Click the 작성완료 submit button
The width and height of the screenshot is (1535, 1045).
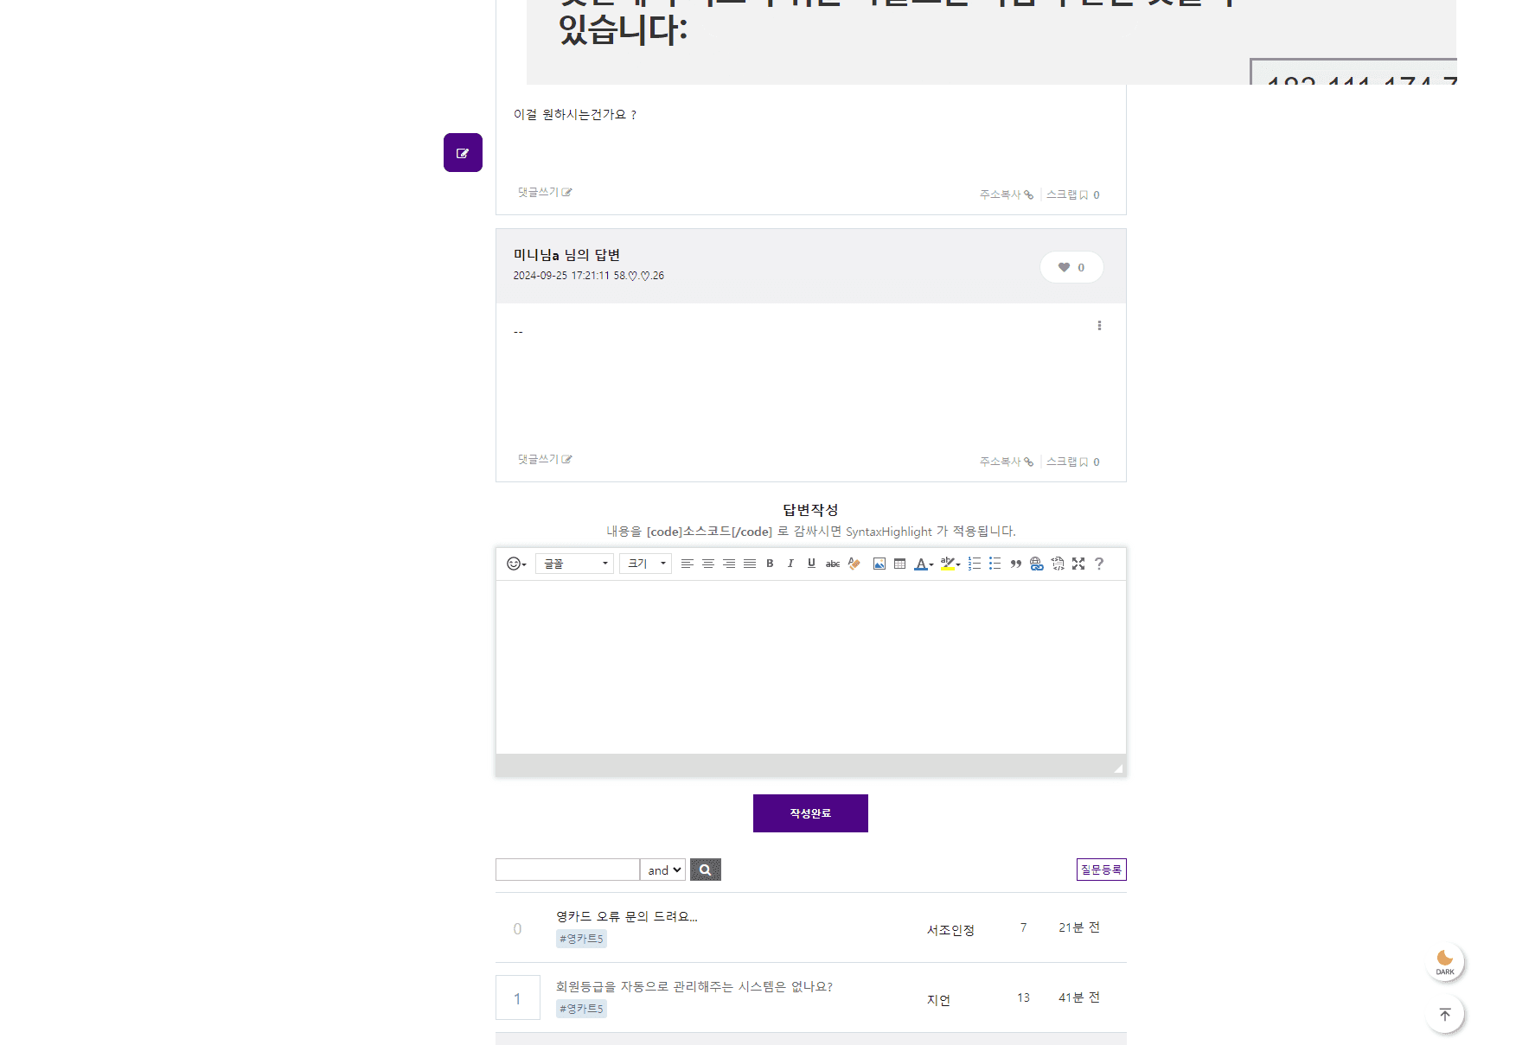tap(810, 813)
